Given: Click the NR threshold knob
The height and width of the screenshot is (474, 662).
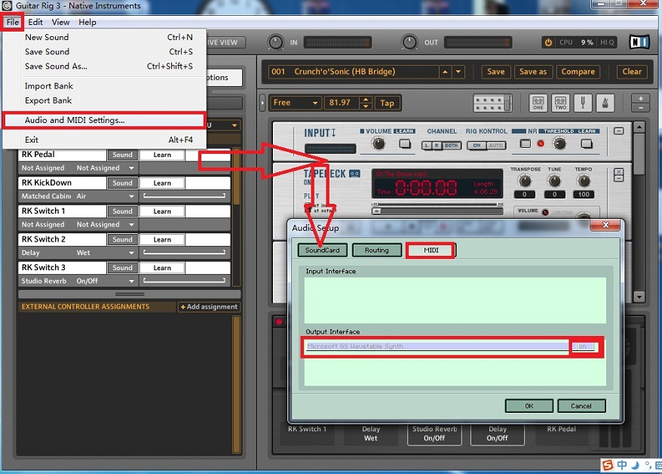Looking at the screenshot, I should click(559, 143).
